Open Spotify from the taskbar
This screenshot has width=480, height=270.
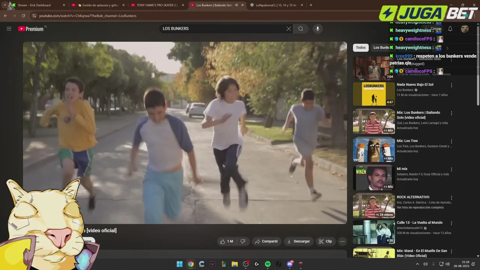268,264
